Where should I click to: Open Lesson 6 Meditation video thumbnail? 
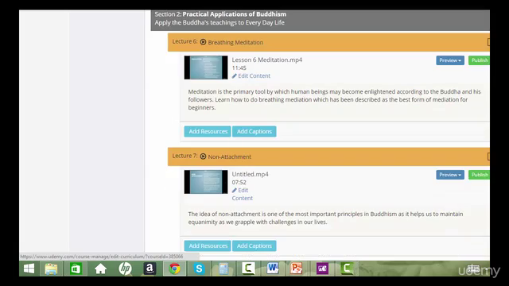(206, 68)
